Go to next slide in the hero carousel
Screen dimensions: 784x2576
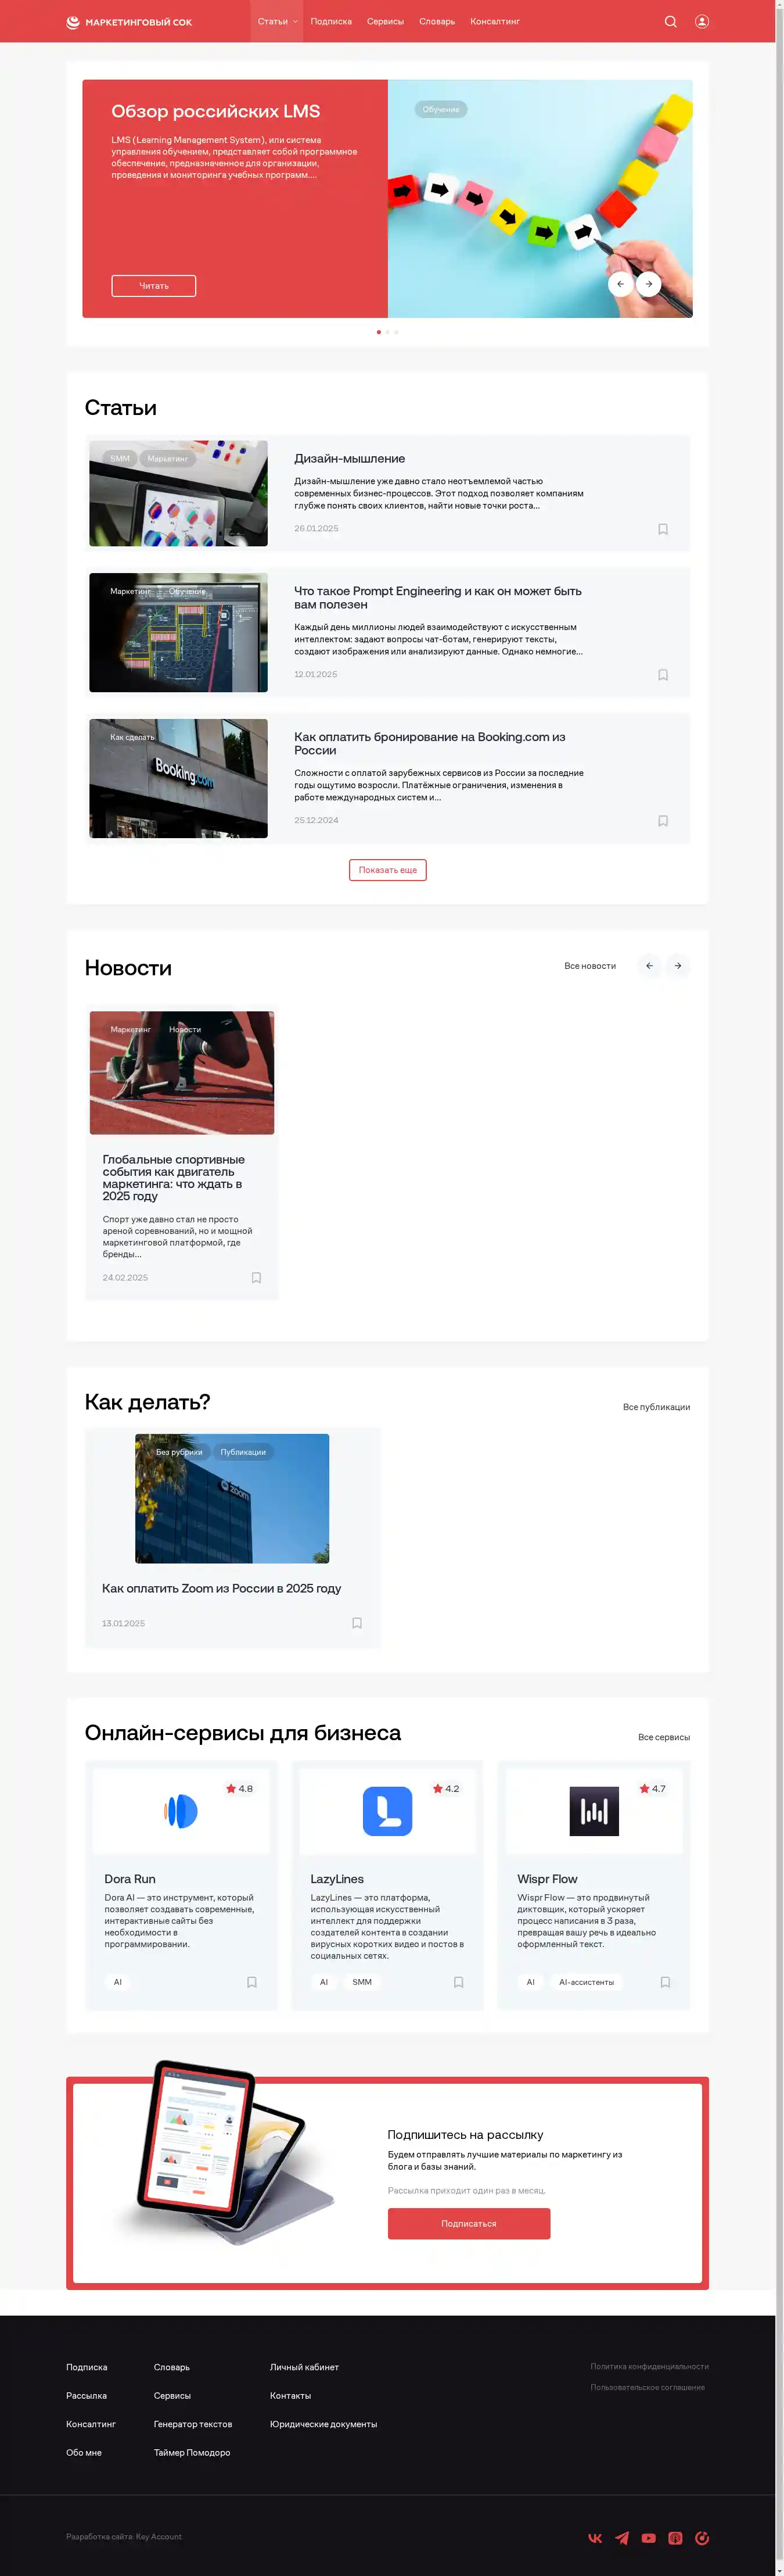coord(648,284)
